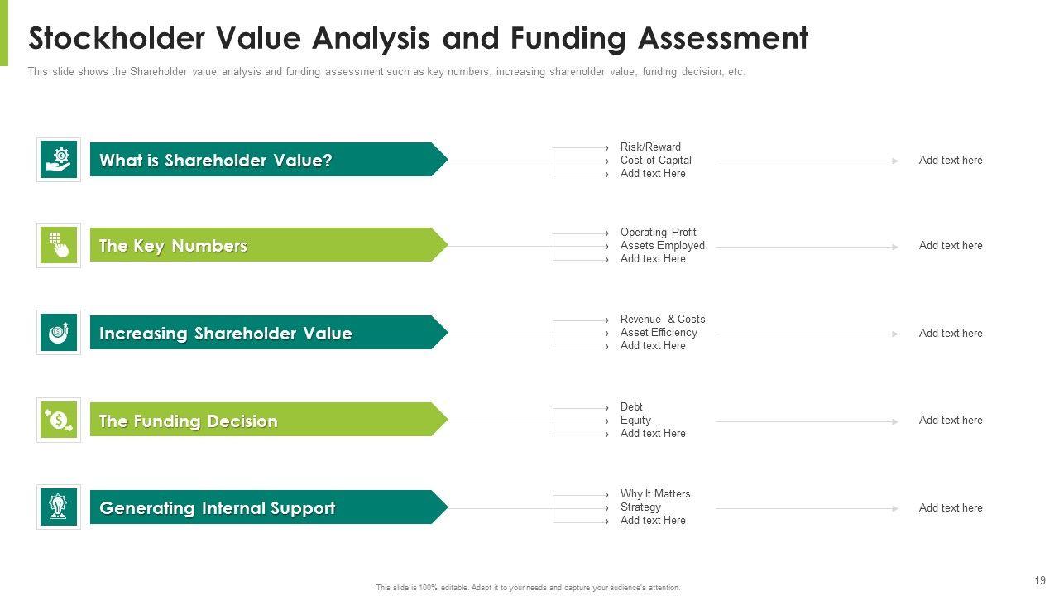1059x596 pixels.
Task: Click the dollar exchange arrows icon
Action: [x=59, y=420]
